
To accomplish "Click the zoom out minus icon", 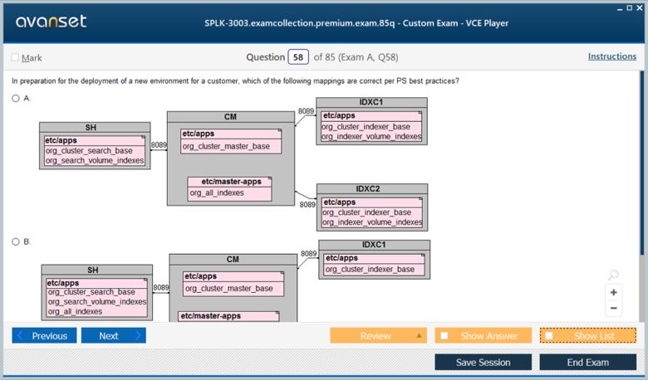I will [614, 309].
